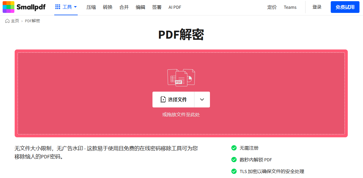Click green checkmark beside 数秒内解锁 PDF

coord(234,160)
